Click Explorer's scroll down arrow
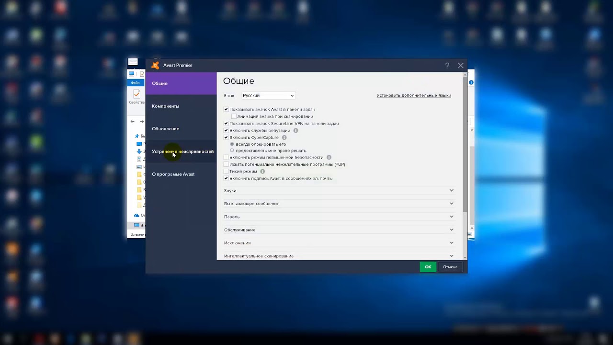 coord(472,228)
